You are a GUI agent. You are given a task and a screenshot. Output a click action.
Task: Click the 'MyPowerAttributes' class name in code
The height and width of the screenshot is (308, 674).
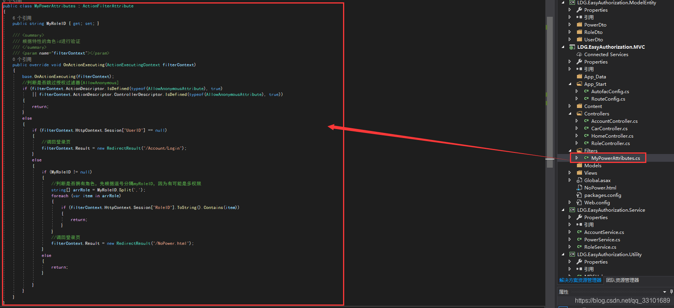click(55, 6)
